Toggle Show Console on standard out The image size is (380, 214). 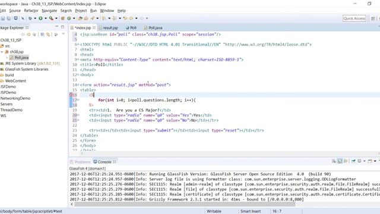(346, 161)
